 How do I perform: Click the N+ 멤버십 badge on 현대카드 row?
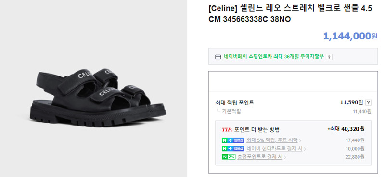point(233,149)
